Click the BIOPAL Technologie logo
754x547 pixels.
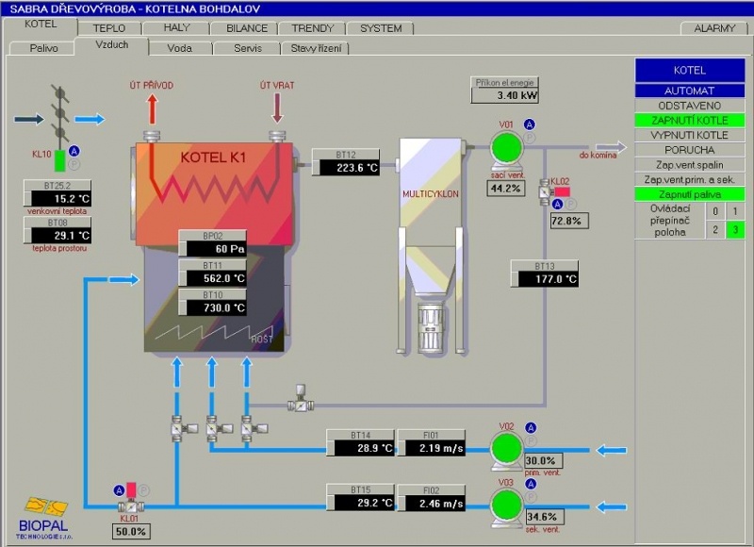click(43, 518)
